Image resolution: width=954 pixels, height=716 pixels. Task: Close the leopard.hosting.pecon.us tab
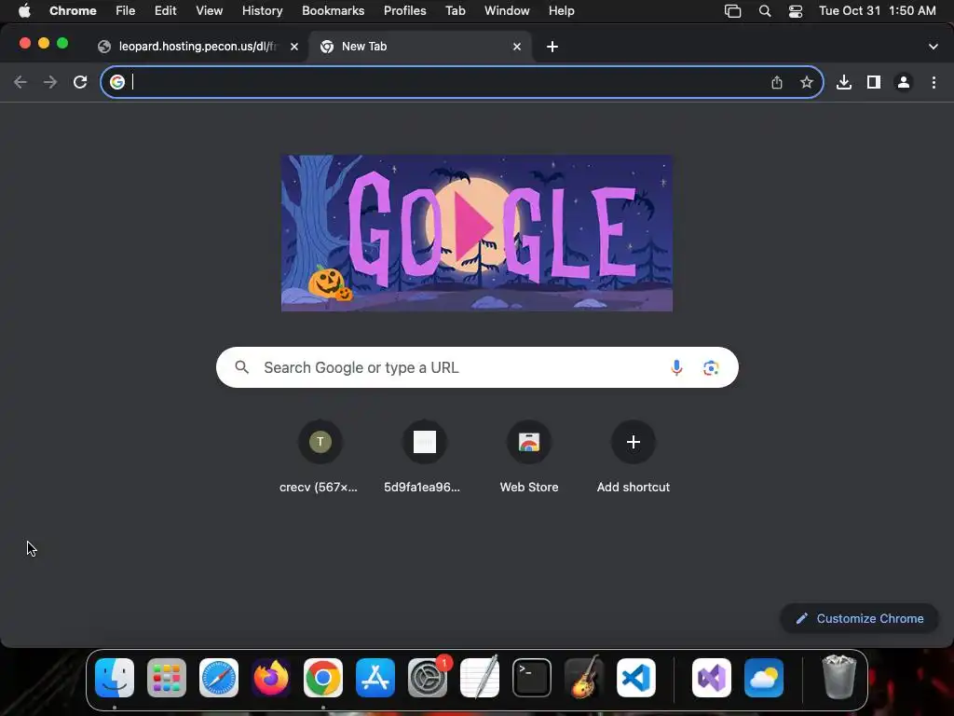(x=294, y=47)
